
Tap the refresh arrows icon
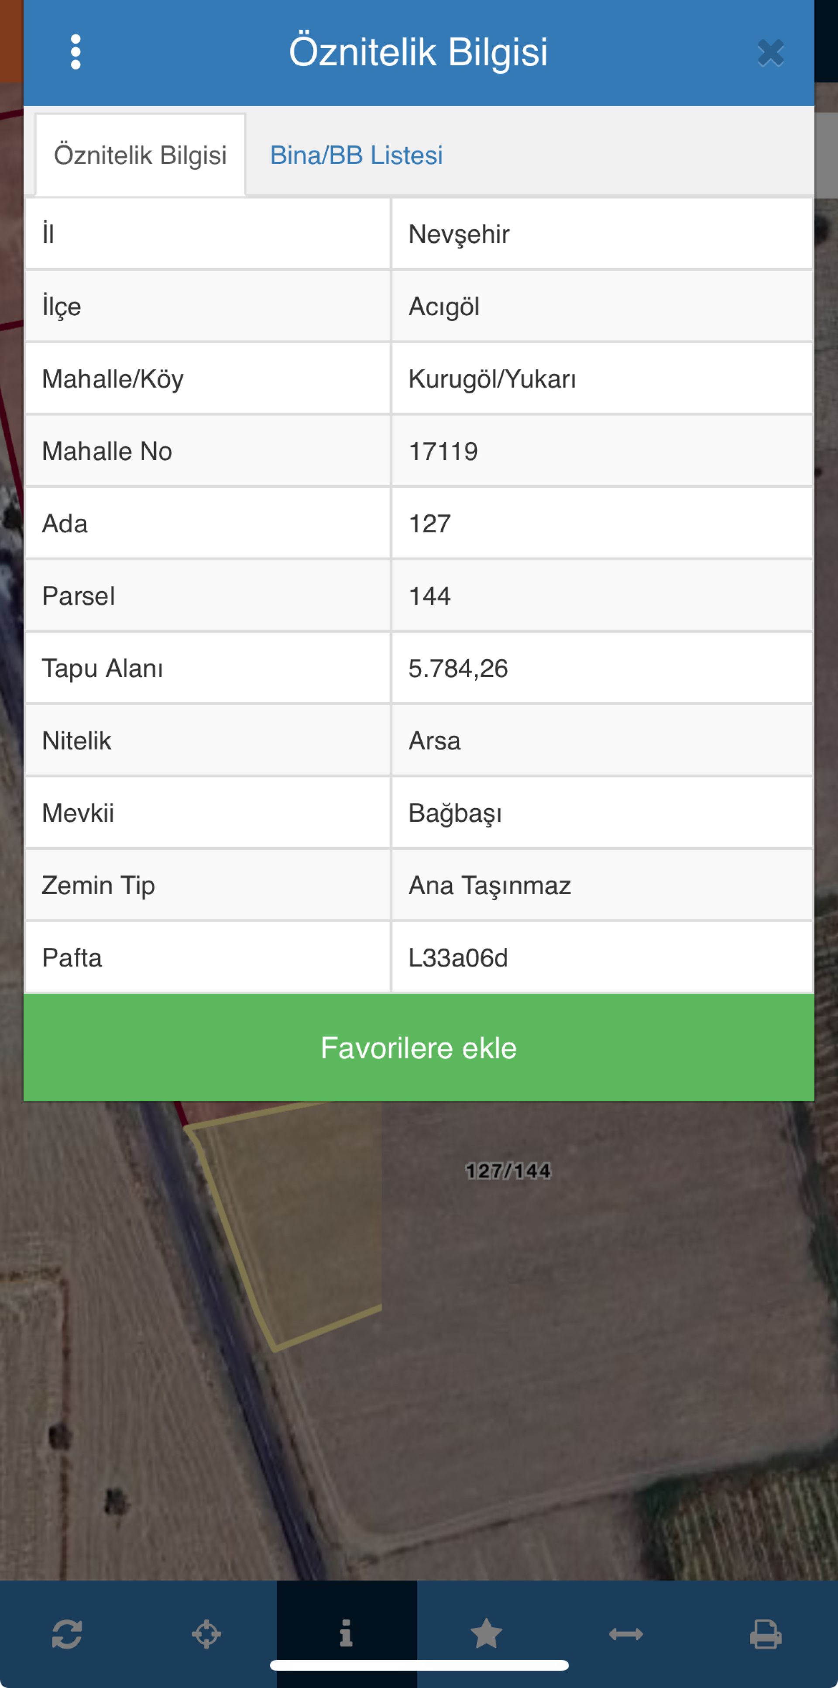(x=67, y=1633)
